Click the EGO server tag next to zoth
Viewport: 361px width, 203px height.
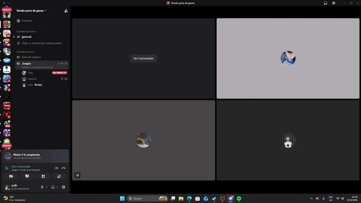(38, 85)
